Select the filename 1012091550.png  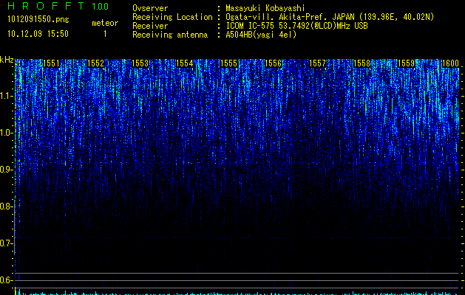pyautogui.click(x=38, y=19)
